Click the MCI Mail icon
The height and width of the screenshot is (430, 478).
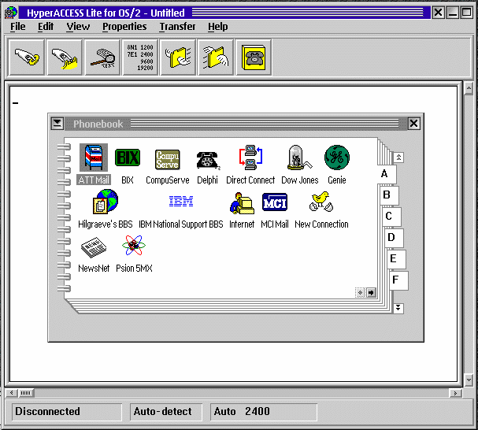click(x=275, y=202)
